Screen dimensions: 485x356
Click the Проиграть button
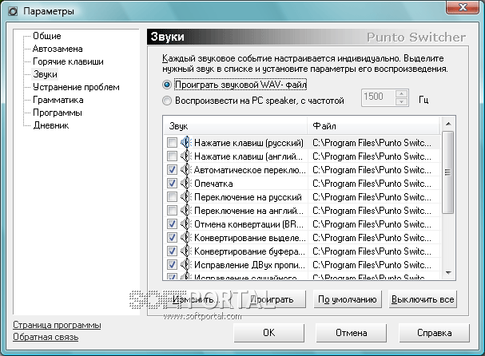[272, 299]
